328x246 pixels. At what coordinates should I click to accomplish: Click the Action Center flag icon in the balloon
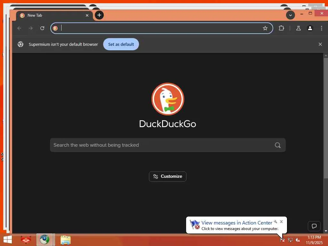(194, 225)
